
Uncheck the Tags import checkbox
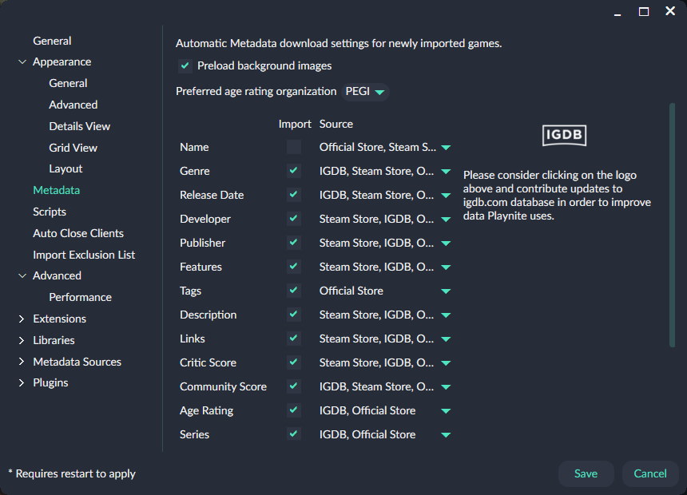[x=293, y=291]
